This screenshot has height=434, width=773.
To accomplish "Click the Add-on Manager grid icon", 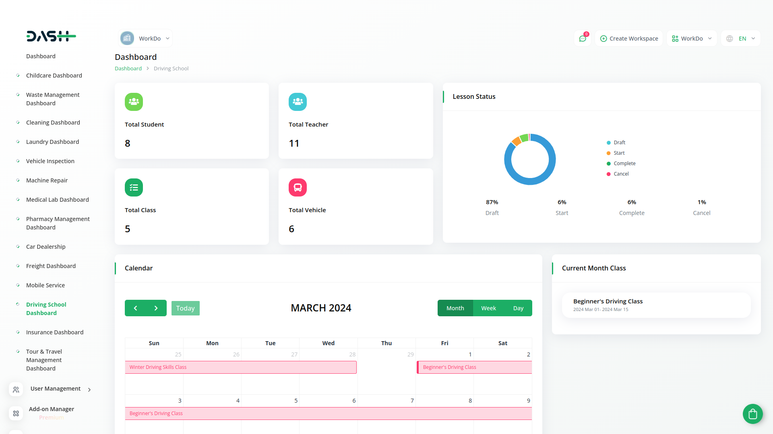I will point(16,413).
